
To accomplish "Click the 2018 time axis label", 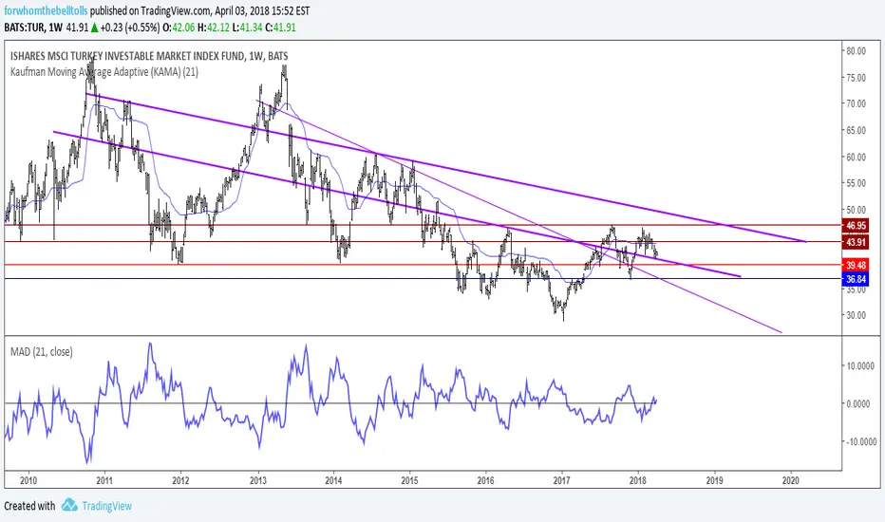I will click(638, 480).
